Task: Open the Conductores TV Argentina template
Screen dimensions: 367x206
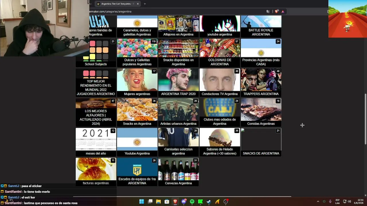Action: [220, 82]
